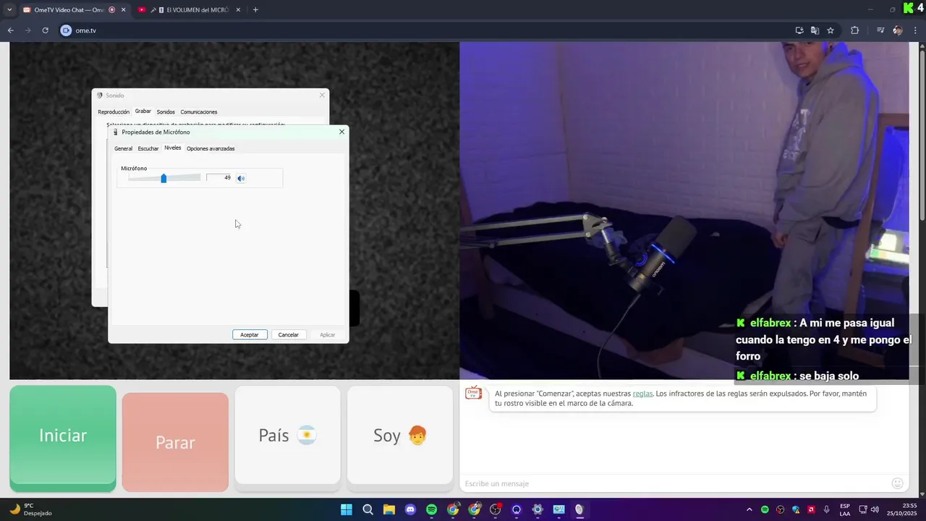This screenshot has height=521, width=926.
Task: Switch to the 'EL VOLUMEN del MICRÓ' browser tab
Action: click(192, 10)
